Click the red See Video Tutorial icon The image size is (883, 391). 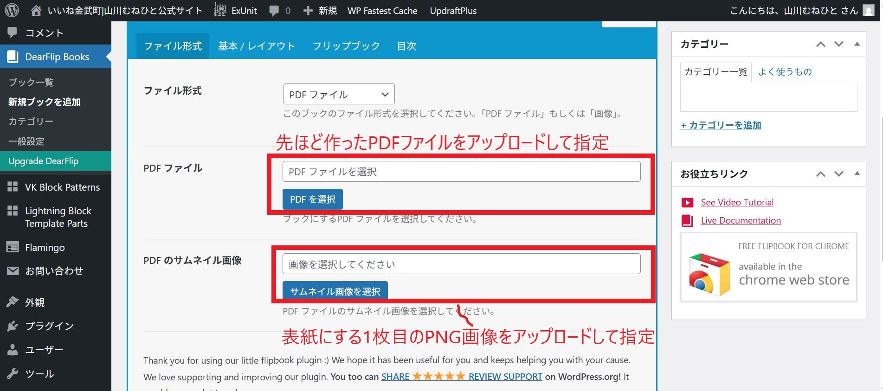pyautogui.click(x=687, y=203)
